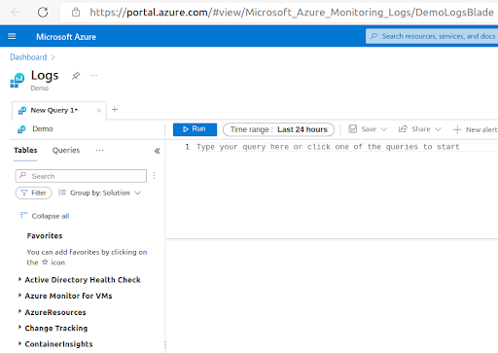Click in the tables Search field
Viewport: 498px width, 353px height.
81,176
